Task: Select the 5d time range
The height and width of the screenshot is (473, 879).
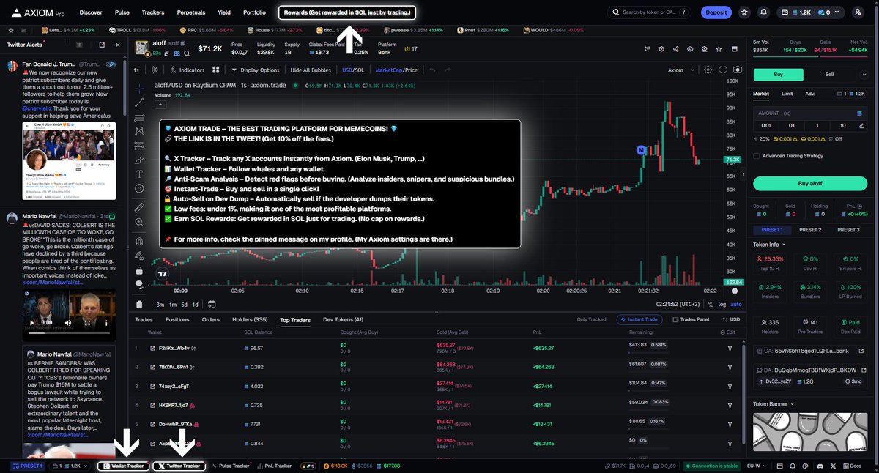Action: pyautogui.click(x=185, y=304)
